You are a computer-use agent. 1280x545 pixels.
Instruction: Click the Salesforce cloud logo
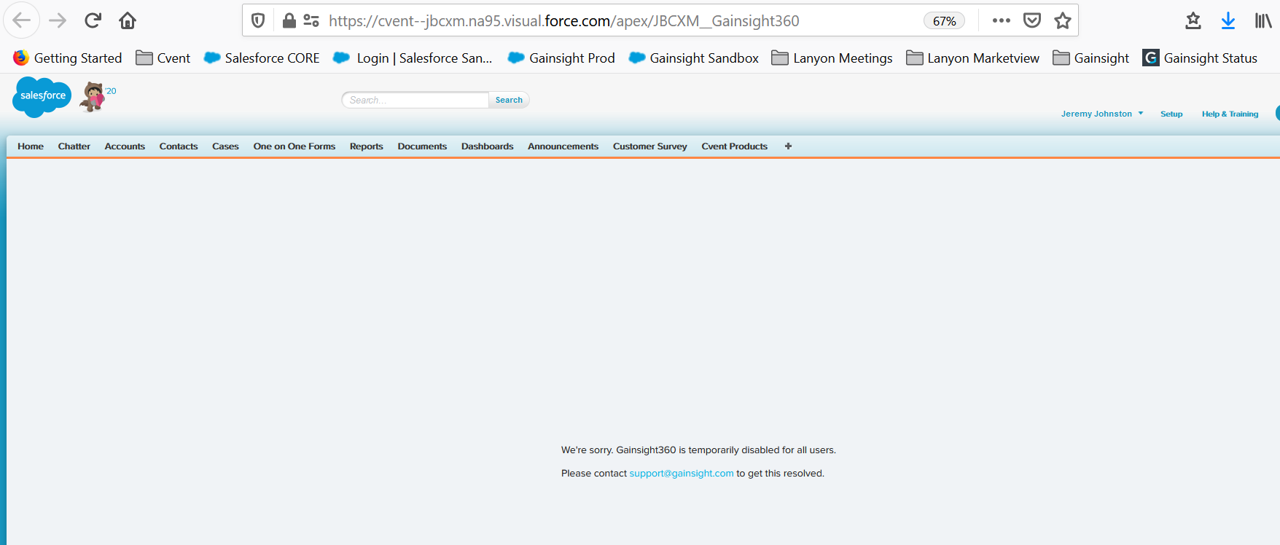pos(42,97)
